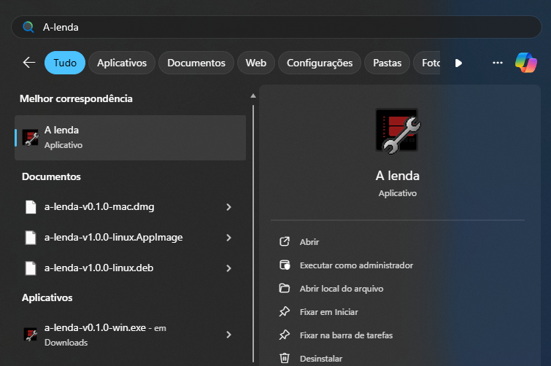Screen dimensions: 551x366
Task: Click the search magnifier icon
Action: (x=28, y=27)
